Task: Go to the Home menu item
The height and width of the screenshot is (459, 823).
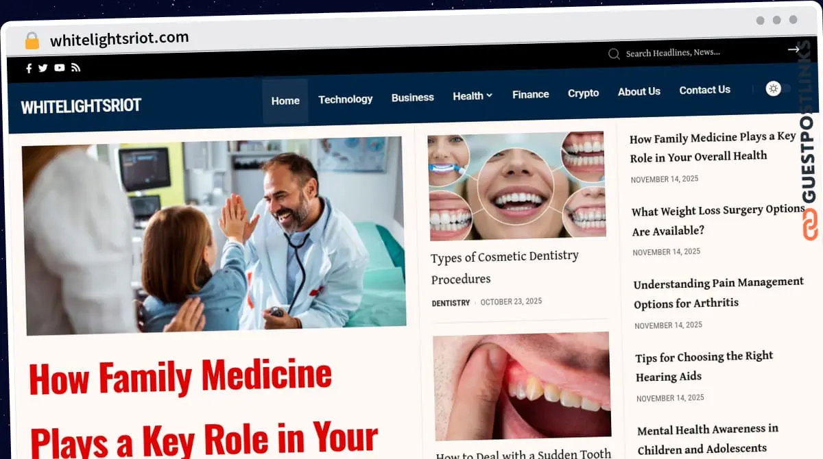Action: coord(285,101)
